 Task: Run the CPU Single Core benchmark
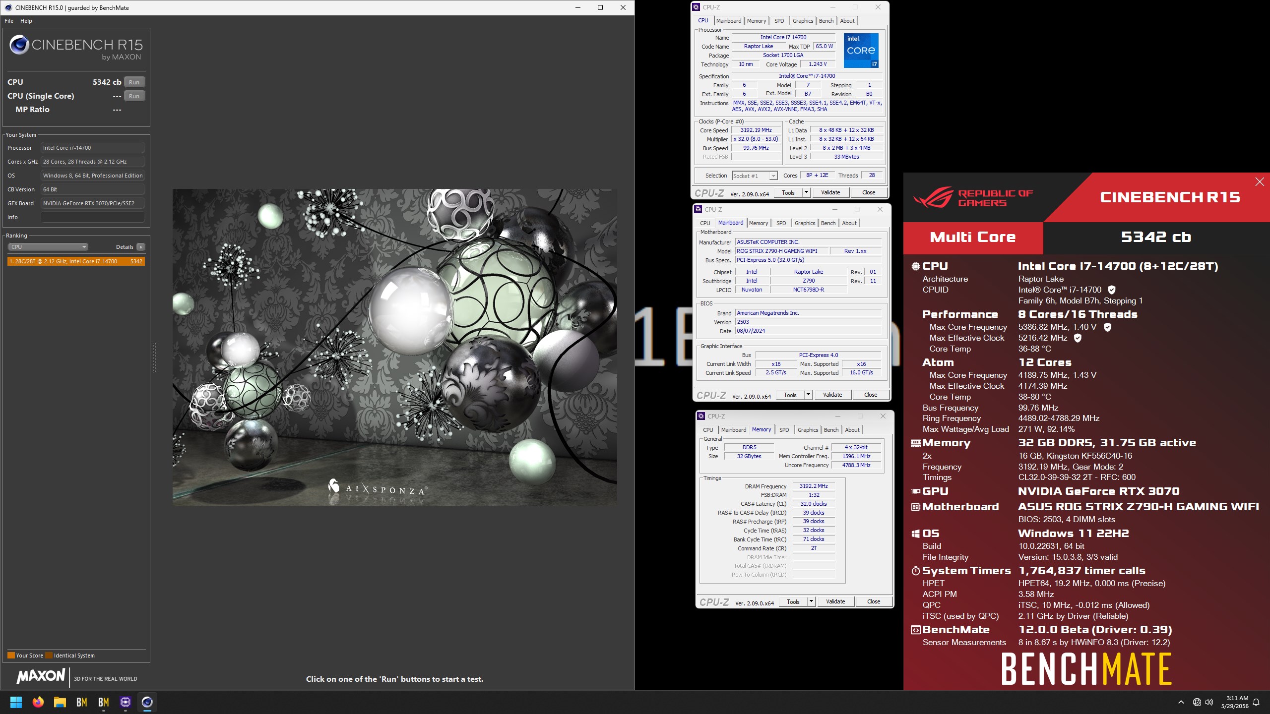(134, 96)
